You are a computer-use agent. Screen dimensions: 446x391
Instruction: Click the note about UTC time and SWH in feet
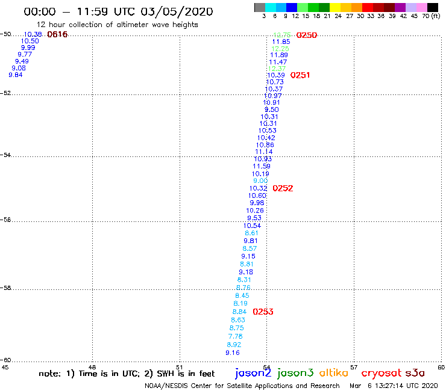[x=127, y=374]
